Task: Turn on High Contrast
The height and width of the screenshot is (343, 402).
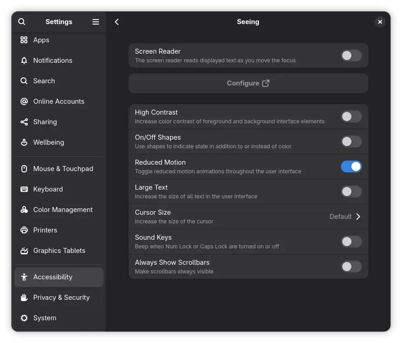Action: [x=351, y=116]
